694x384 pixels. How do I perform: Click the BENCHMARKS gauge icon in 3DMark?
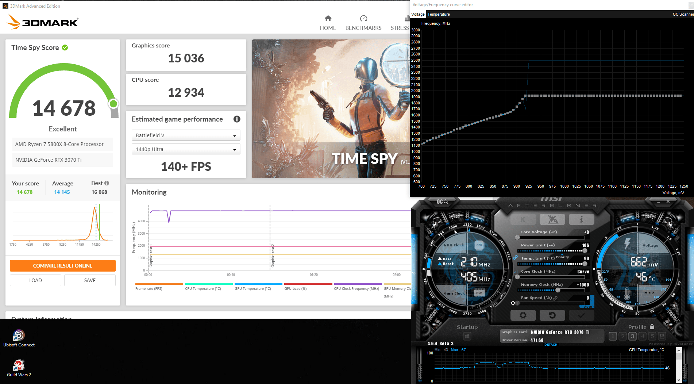(x=363, y=18)
